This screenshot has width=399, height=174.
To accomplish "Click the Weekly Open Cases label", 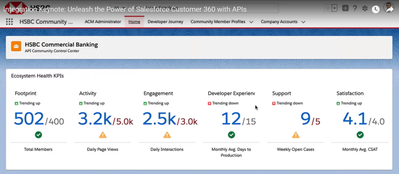I will tap(296, 150).
